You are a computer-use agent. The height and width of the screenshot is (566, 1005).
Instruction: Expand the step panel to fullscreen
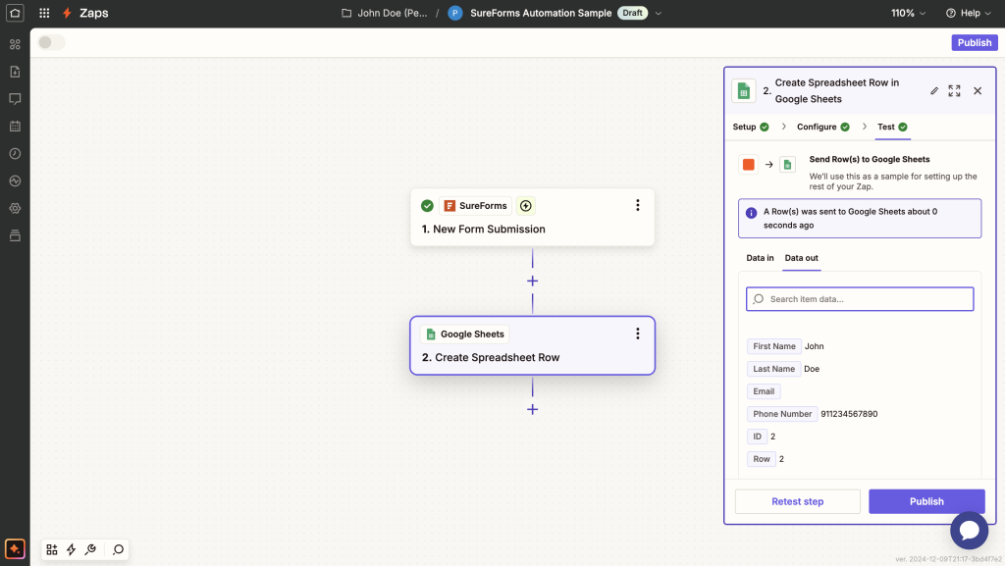(954, 90)
